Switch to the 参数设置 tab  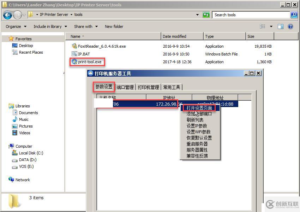pyautogui.click(x=104, y=87)
